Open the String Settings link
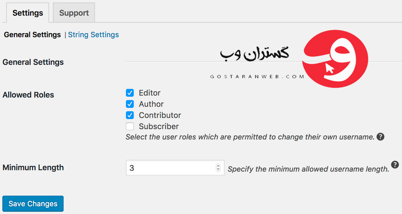Viewport: 402px width, 214px height. pos(93,35)
